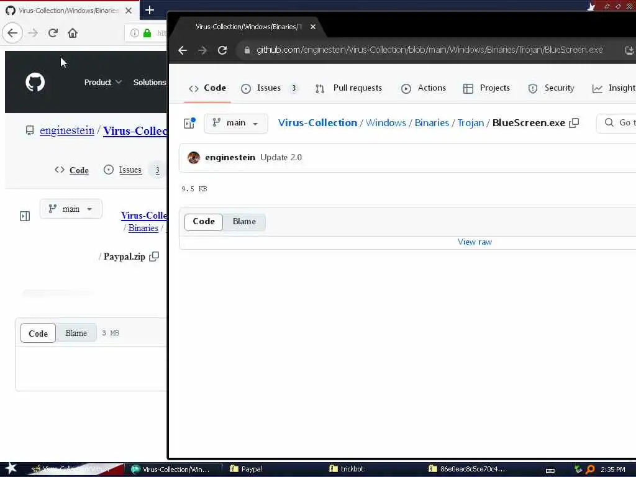Switch to Blame for Paypal.zip in background
The image size is (636, 477).
pos(76,333)
